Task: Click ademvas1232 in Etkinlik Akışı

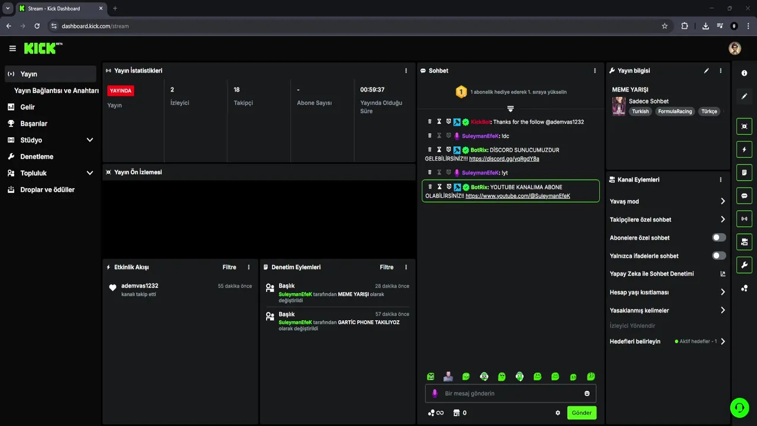Action: 140,286
